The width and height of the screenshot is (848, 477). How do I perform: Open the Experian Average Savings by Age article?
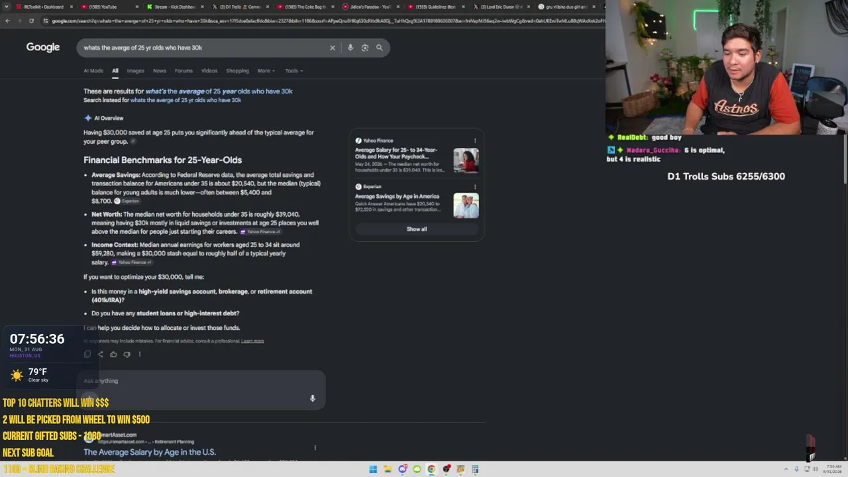tap(397, 197)
